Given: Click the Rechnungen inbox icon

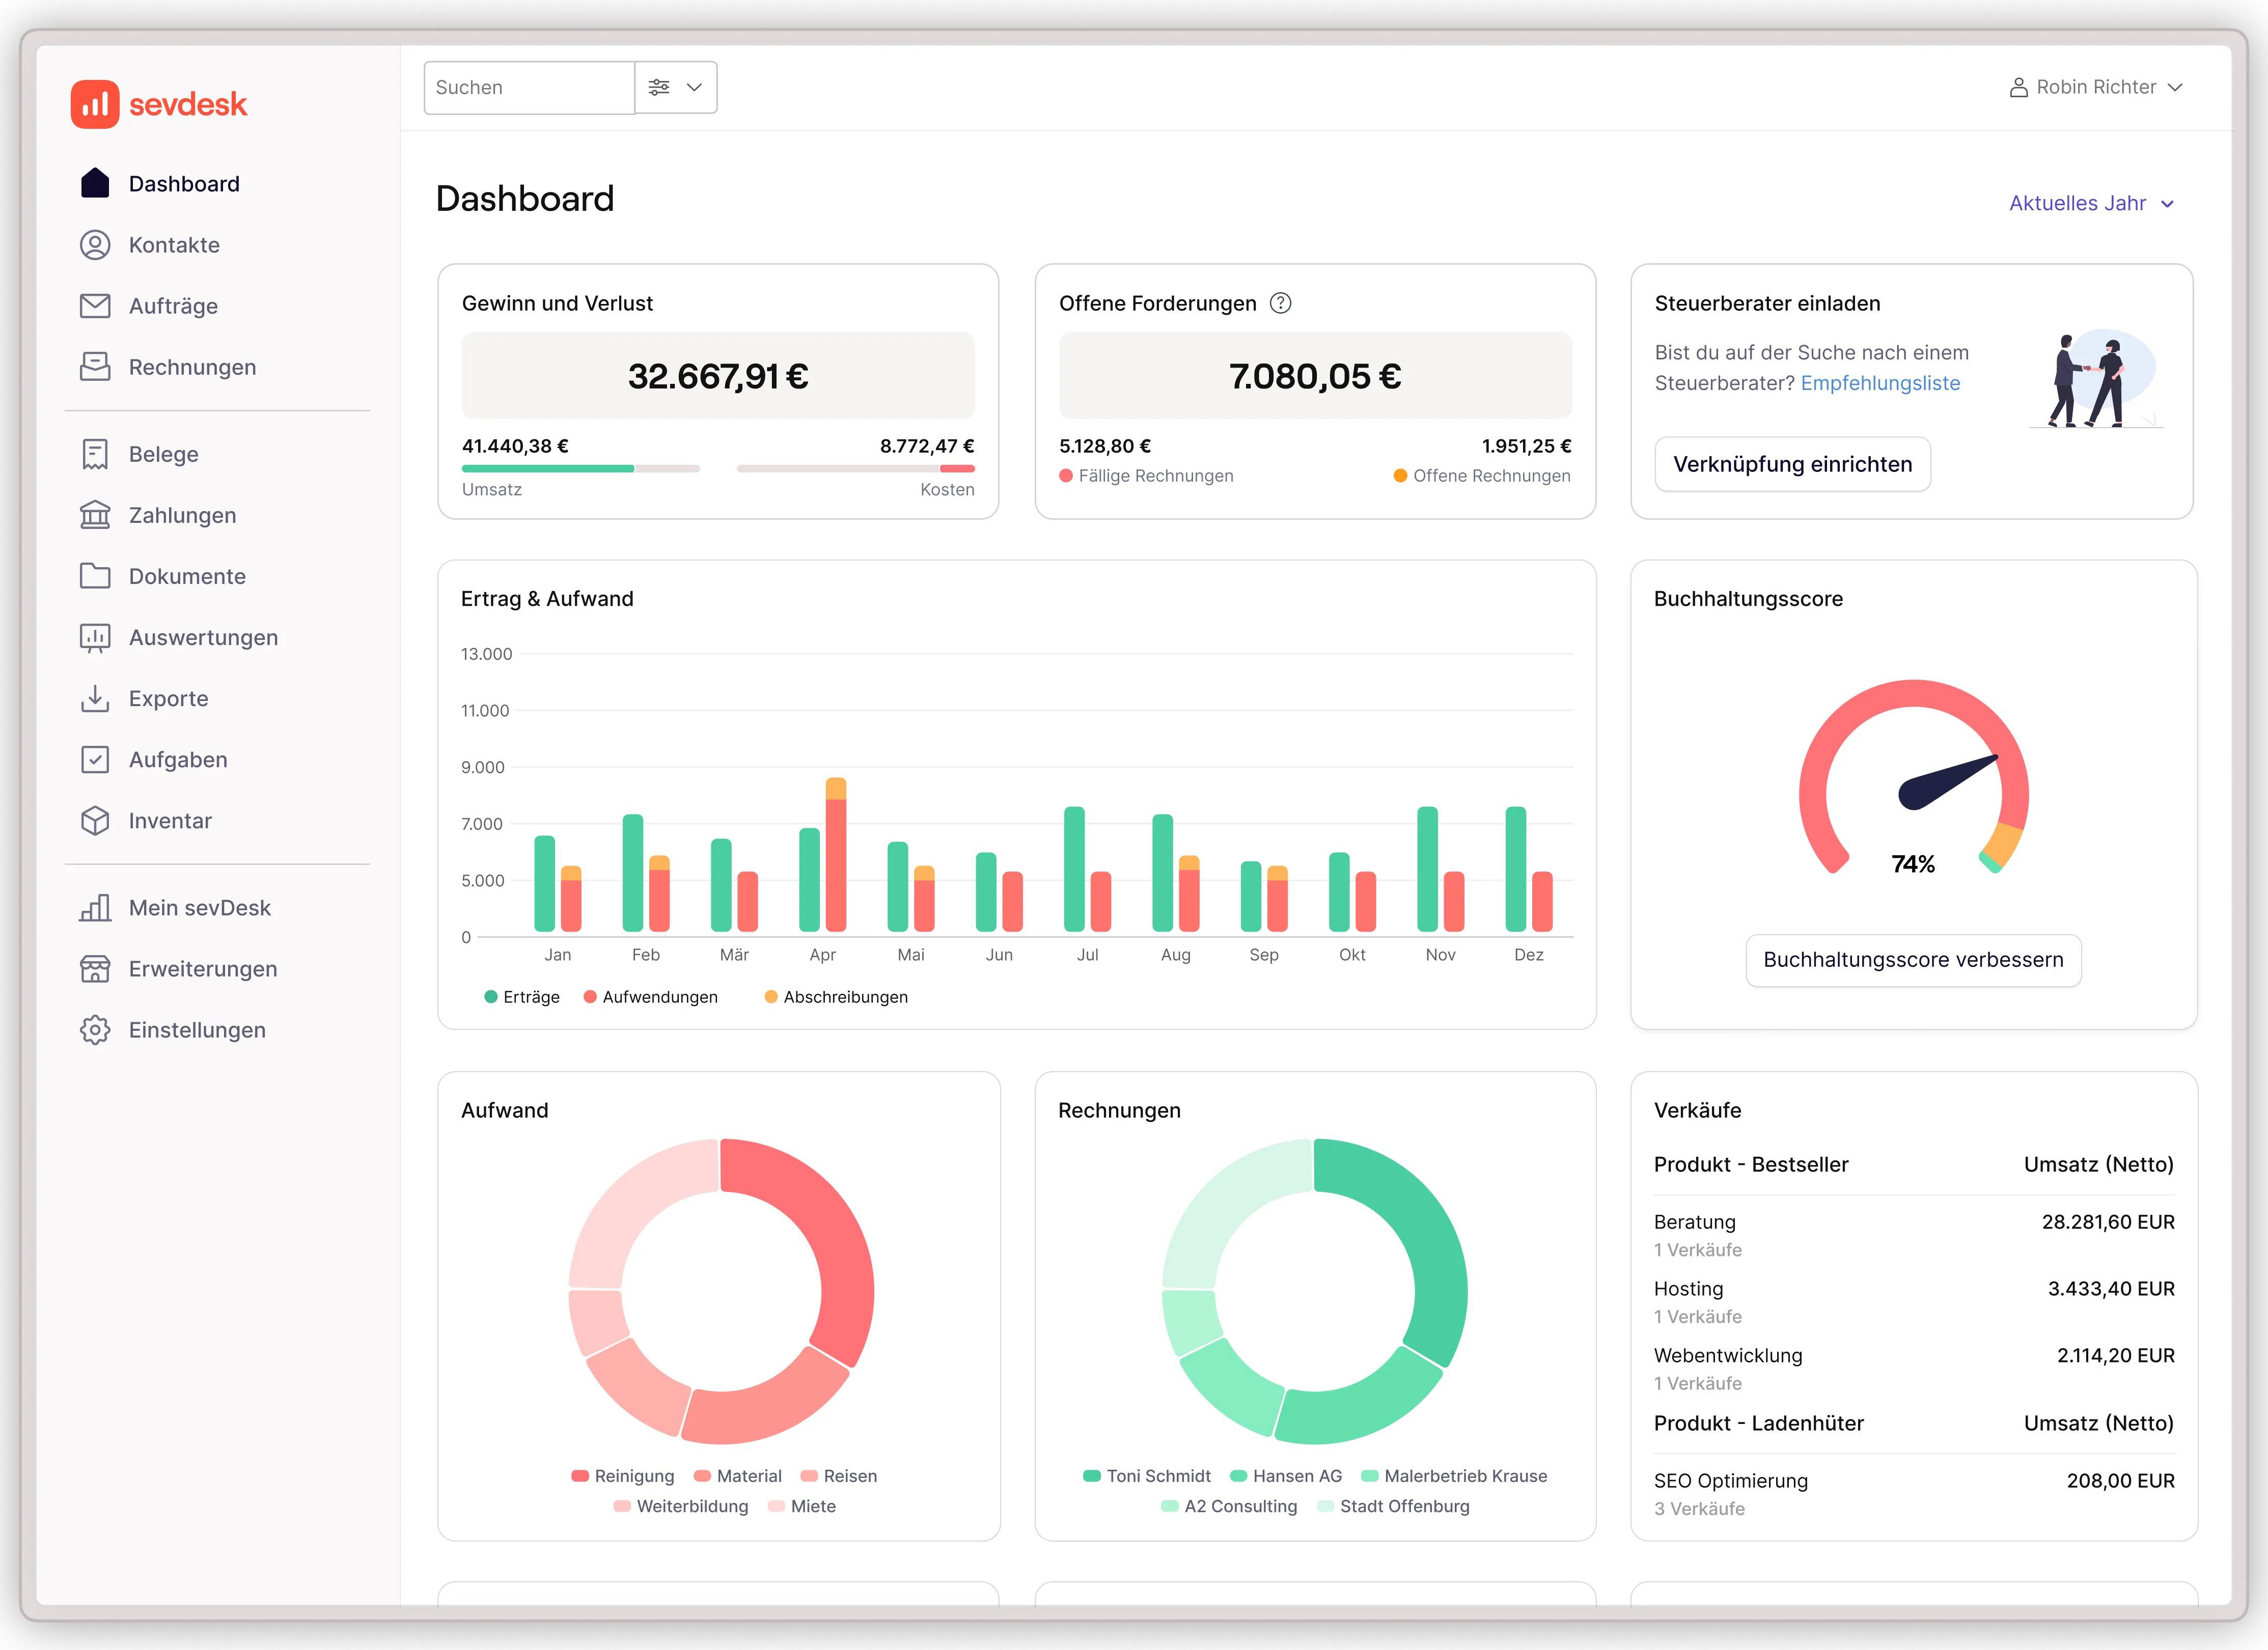Looking at the screenshot, I should 95,367.
